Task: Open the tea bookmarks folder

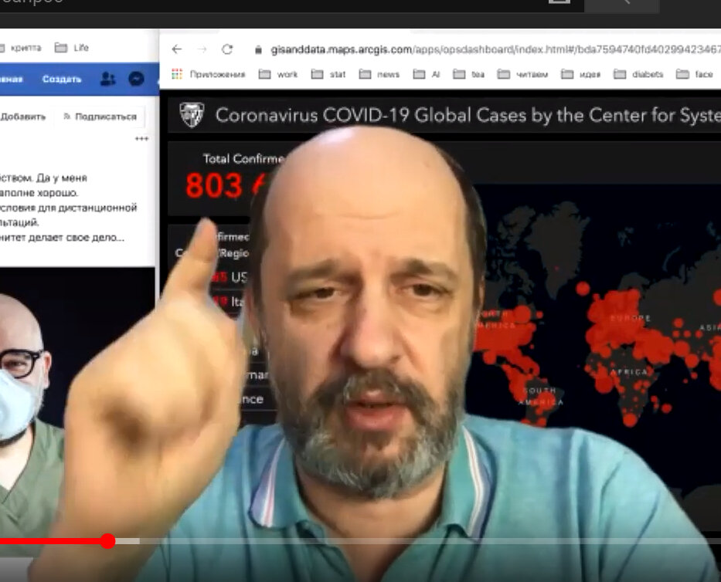Action: 468,74
